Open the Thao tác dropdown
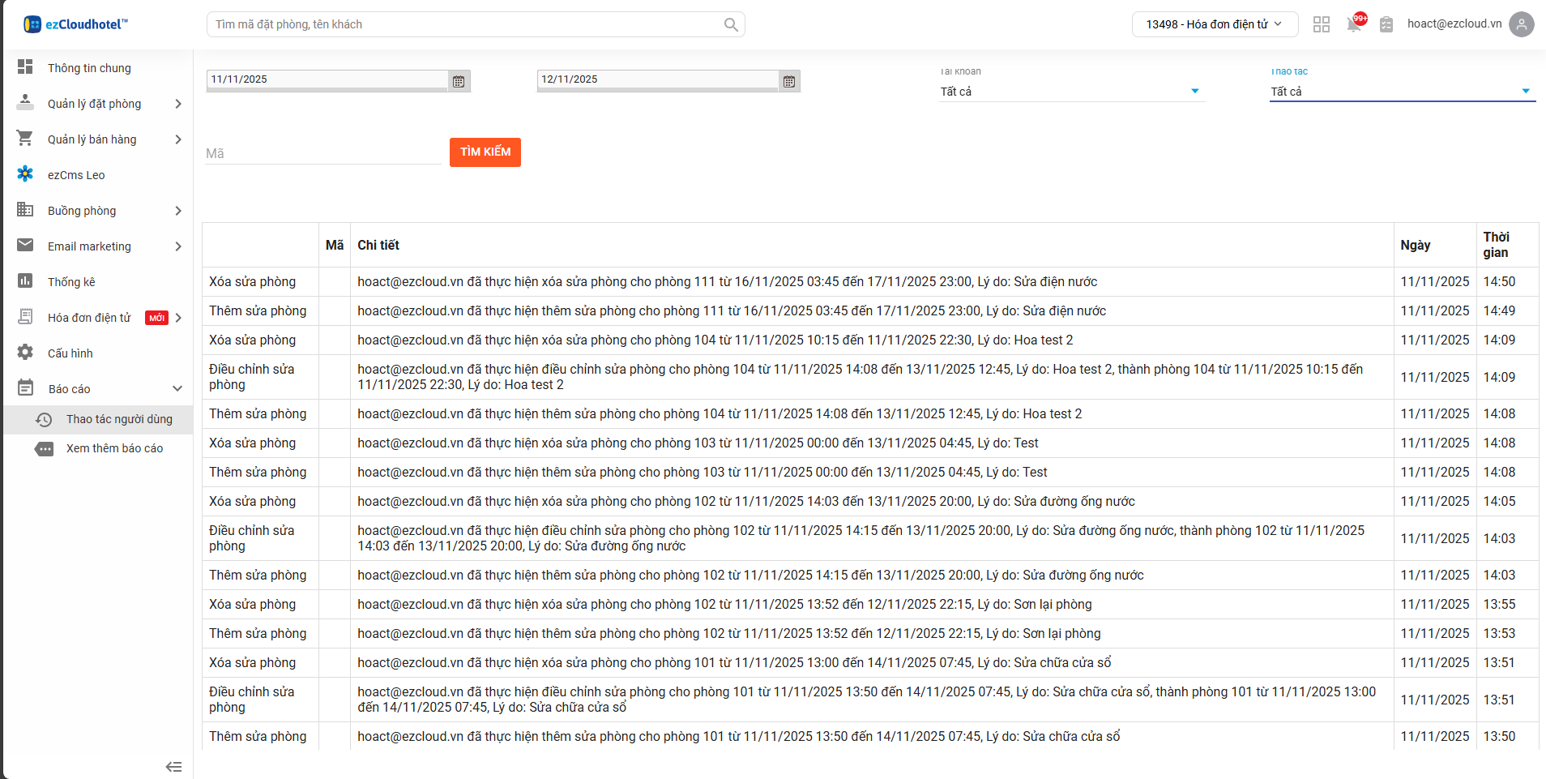The width and height of the screenshot is (1546, 779). click(x=1400, y=92)
